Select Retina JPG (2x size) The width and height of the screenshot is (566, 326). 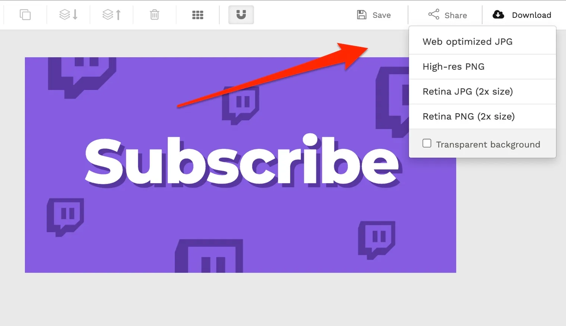[482, 92]
